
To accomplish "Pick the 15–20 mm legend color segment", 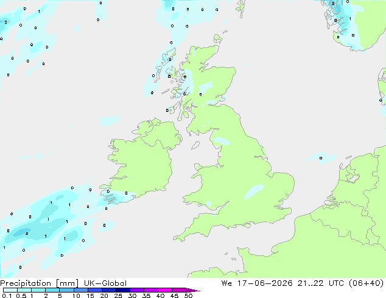I will [94, 290].
